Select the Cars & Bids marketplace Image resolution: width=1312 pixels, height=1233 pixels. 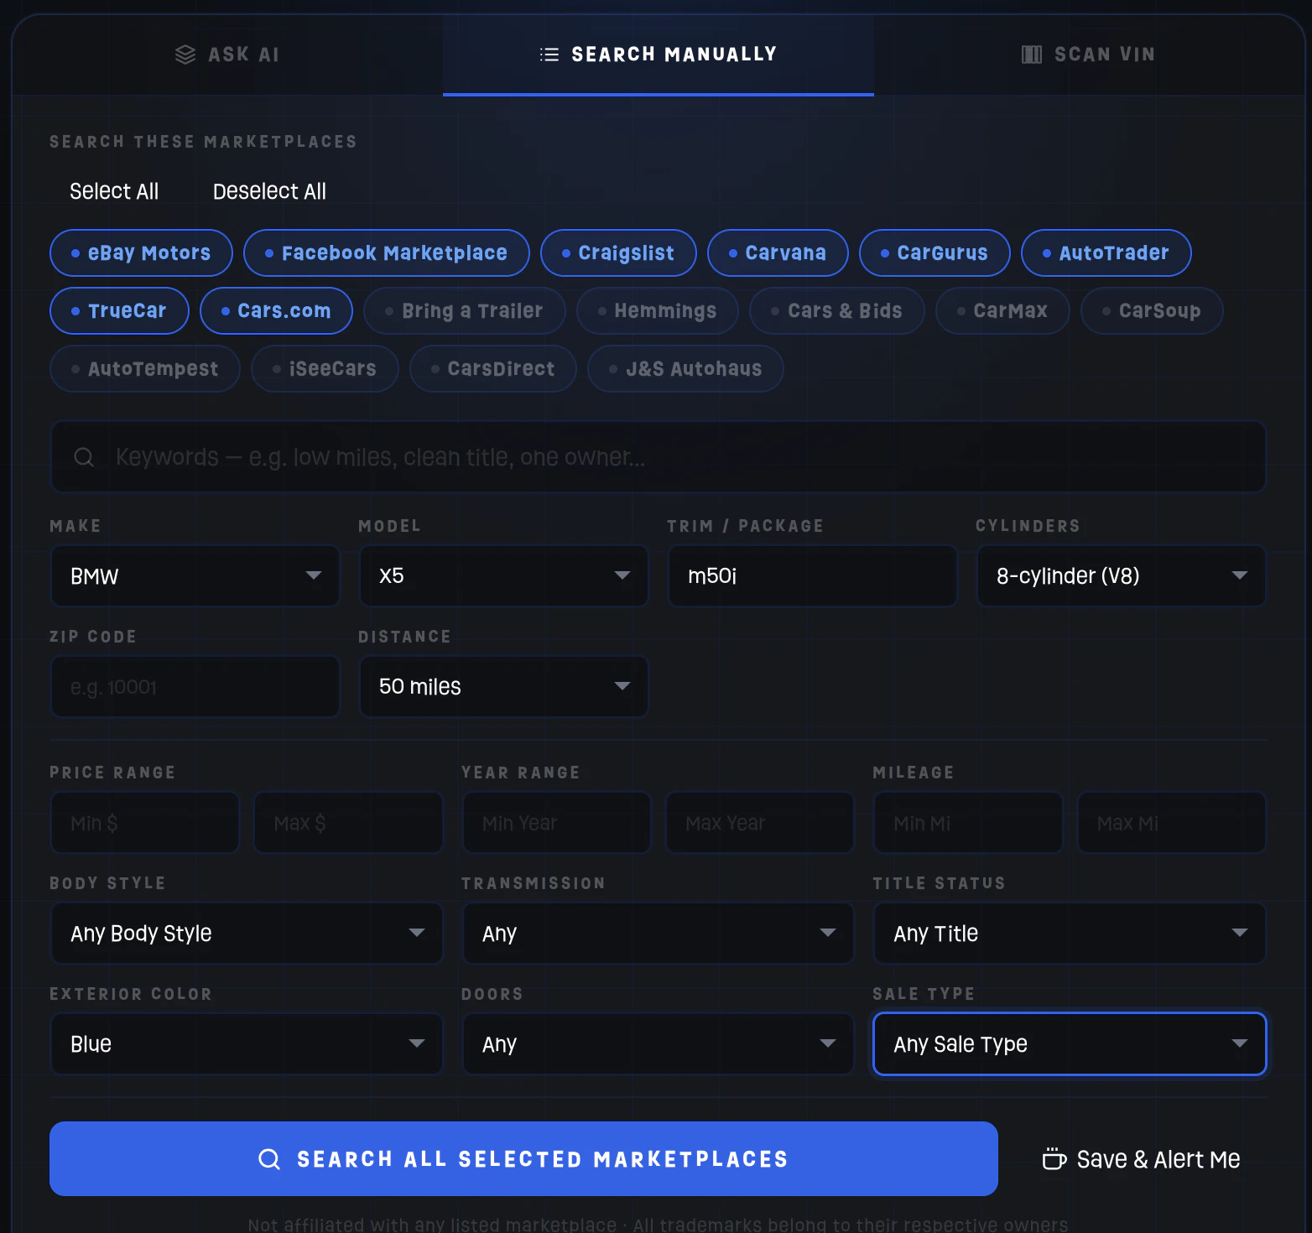coord(837,310)
